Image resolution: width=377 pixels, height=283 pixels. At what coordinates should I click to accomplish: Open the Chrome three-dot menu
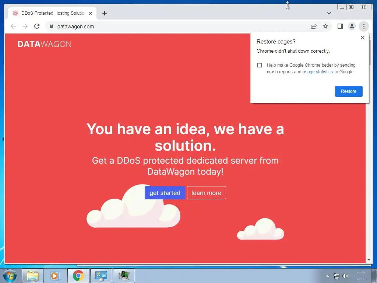[x=364, y=26]
